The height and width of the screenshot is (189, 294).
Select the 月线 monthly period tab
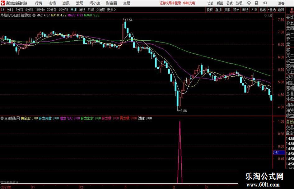point(91,10)
